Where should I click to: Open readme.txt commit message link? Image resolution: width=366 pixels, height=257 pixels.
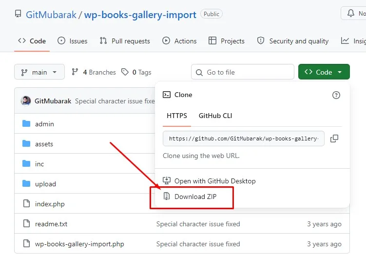pyautogui.click(x=198, y=224)
